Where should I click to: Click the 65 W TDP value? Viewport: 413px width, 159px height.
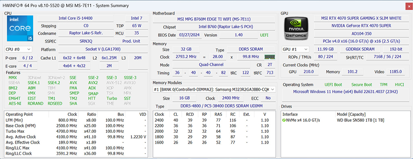pos(136,26)
